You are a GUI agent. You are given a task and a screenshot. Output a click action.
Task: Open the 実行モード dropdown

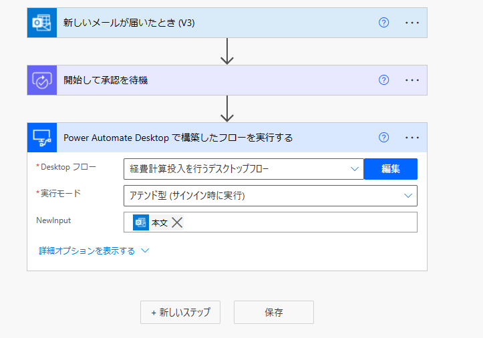271,196
